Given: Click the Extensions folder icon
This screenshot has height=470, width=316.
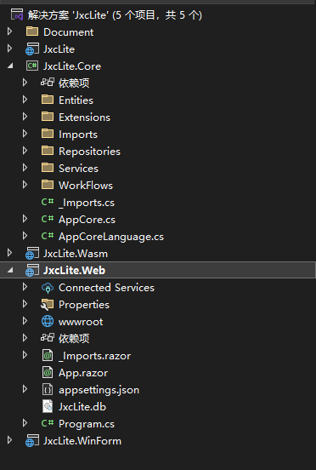Looking at the screenshot, I should [x=48, y=117].
